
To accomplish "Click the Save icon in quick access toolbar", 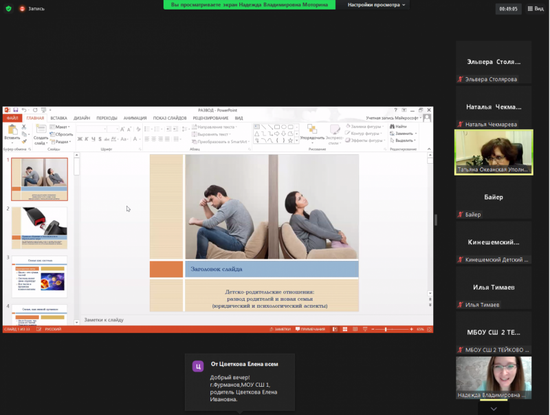I will click(15, 110).
